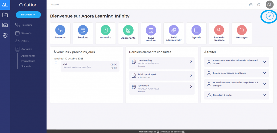This screenshot has height=133, width=277.
Task: Open the Saisie de présence tile
Action: pos(219,33)
